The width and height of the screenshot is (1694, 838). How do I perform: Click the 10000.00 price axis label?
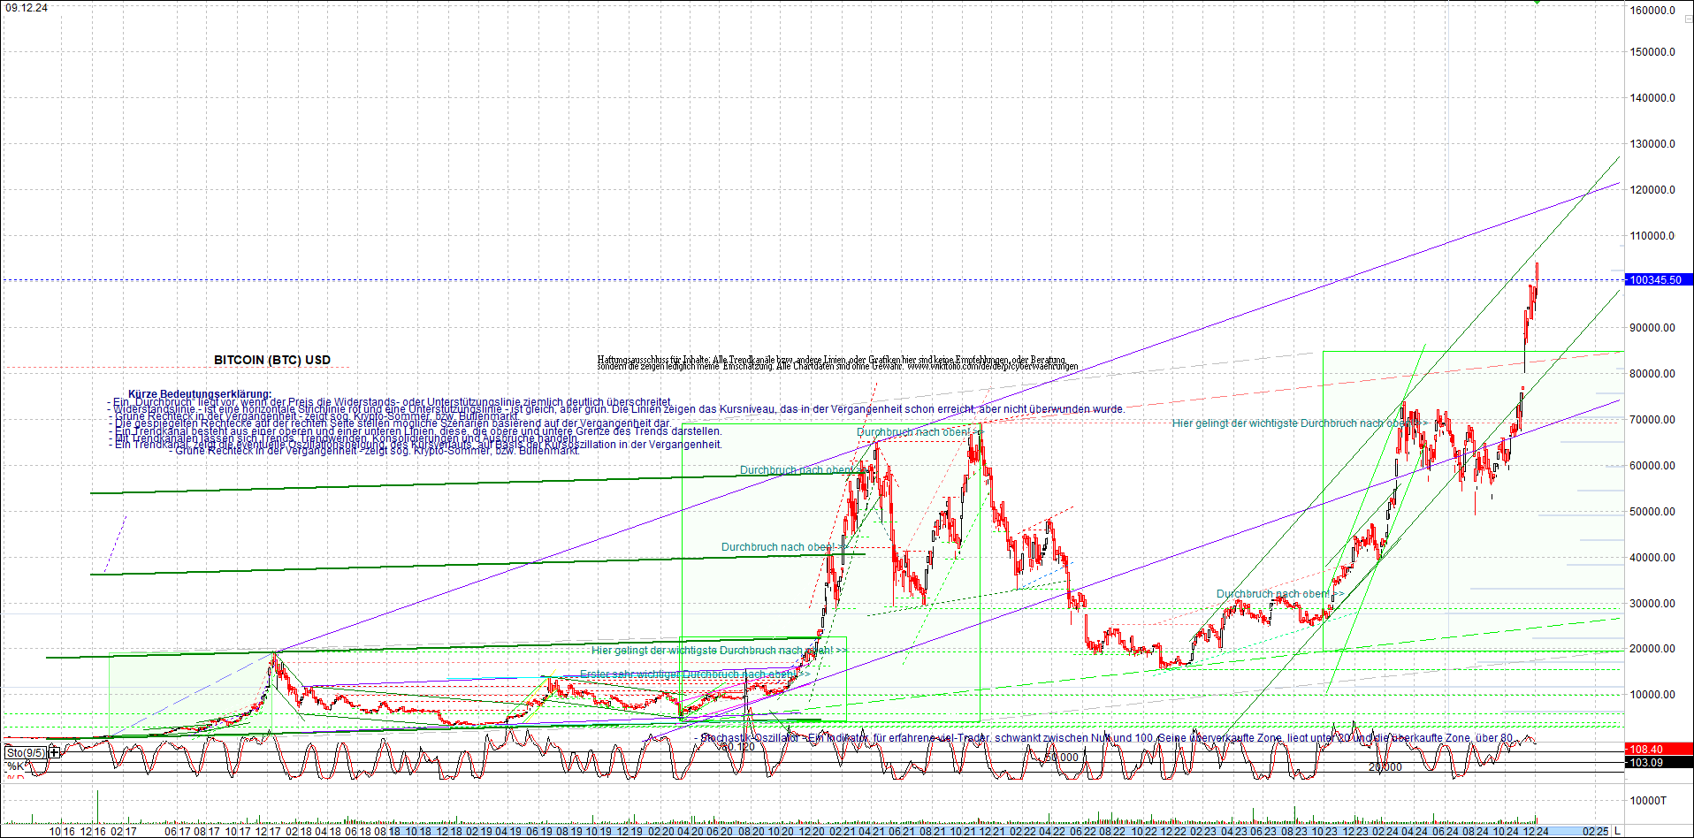coord(1652,695)
